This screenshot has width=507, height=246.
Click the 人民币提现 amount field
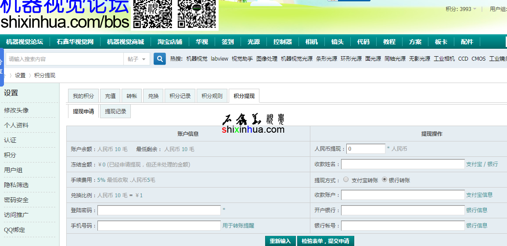point(365,148)
